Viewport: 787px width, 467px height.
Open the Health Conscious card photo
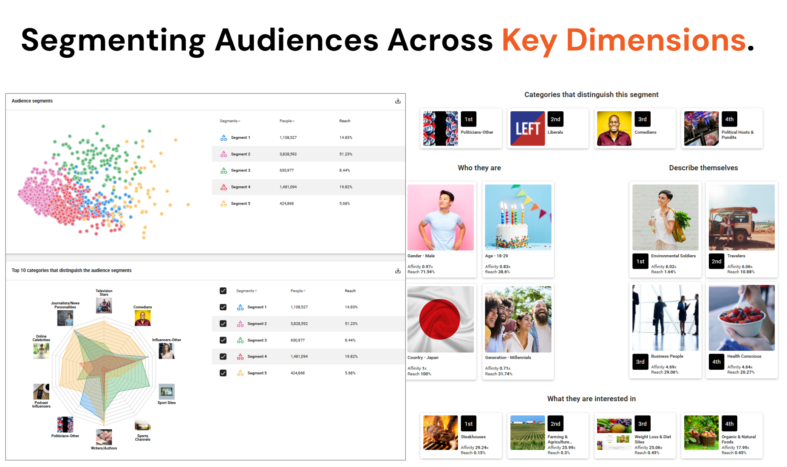[742, 318]
